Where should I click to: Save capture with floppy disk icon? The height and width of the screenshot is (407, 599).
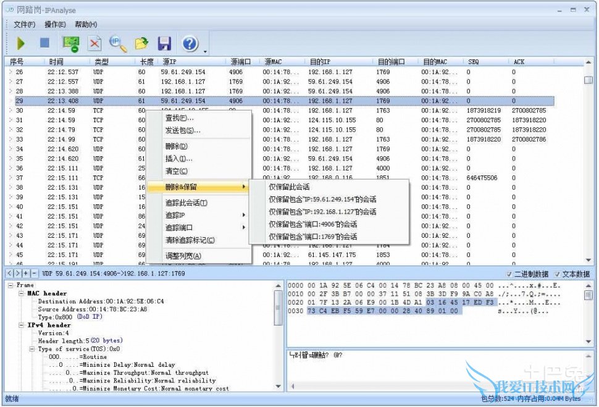click(x=164, y=43)
